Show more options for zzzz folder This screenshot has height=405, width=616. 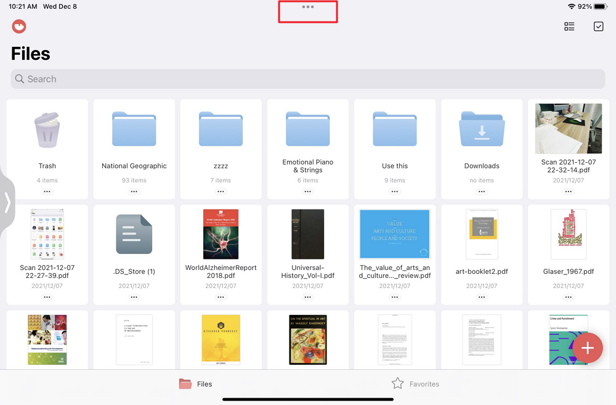coord(221,192)
